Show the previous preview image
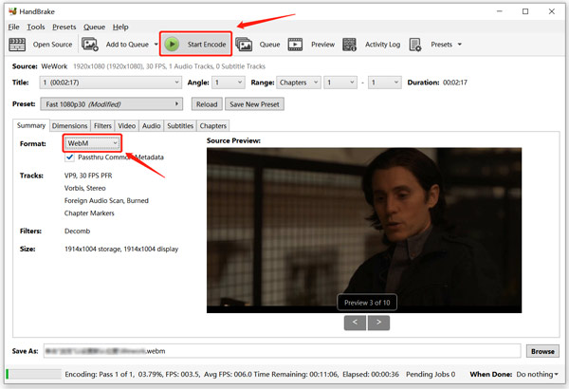Viewport: 569px width, 389px height. [355, 323]
